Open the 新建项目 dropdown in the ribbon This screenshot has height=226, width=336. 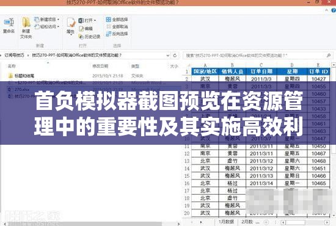(x=47, y=20)
